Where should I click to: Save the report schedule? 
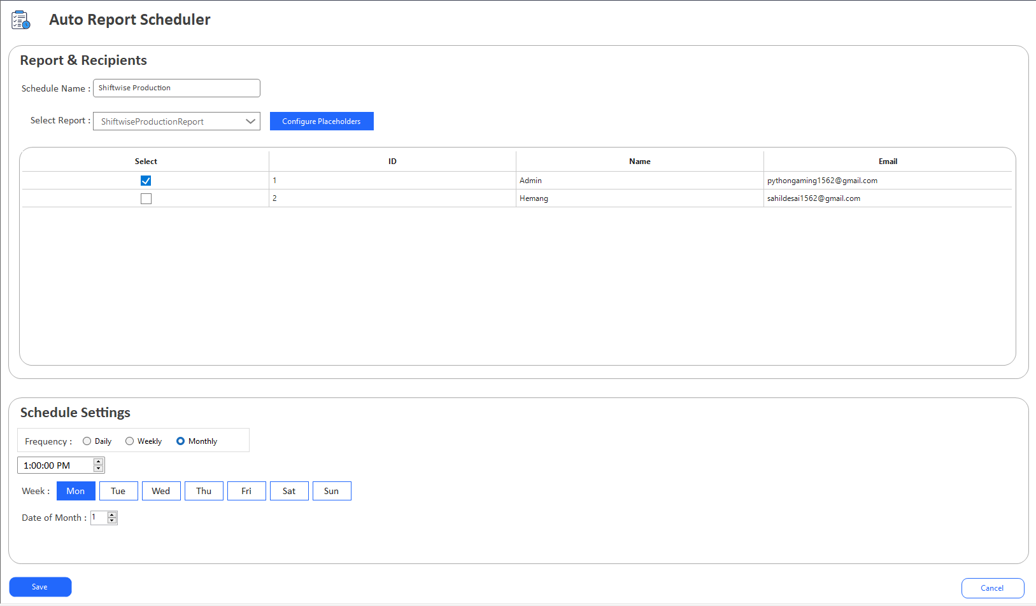pos(40,587)
